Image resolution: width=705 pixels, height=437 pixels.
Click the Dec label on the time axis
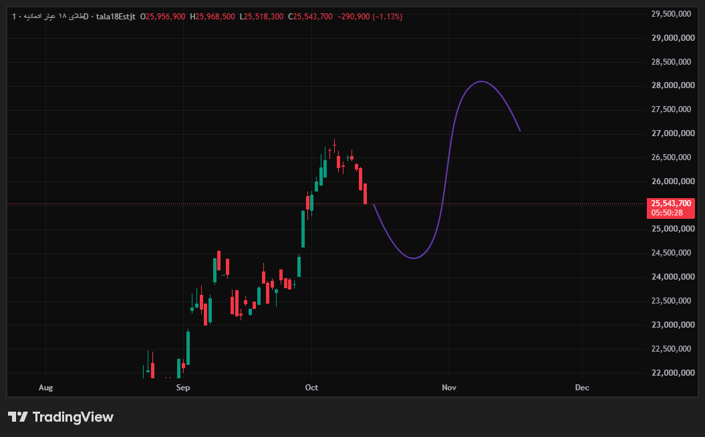(582, 388)
